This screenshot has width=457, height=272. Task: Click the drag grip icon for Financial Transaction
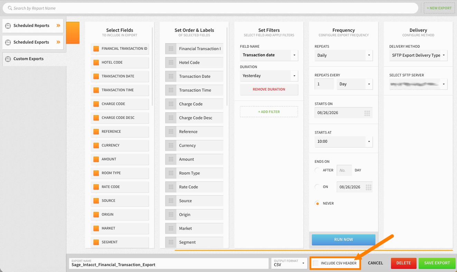(x=170, y=49)
